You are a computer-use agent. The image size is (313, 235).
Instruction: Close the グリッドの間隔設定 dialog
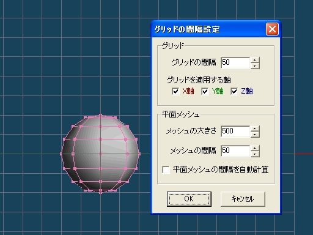pos(272,29)
